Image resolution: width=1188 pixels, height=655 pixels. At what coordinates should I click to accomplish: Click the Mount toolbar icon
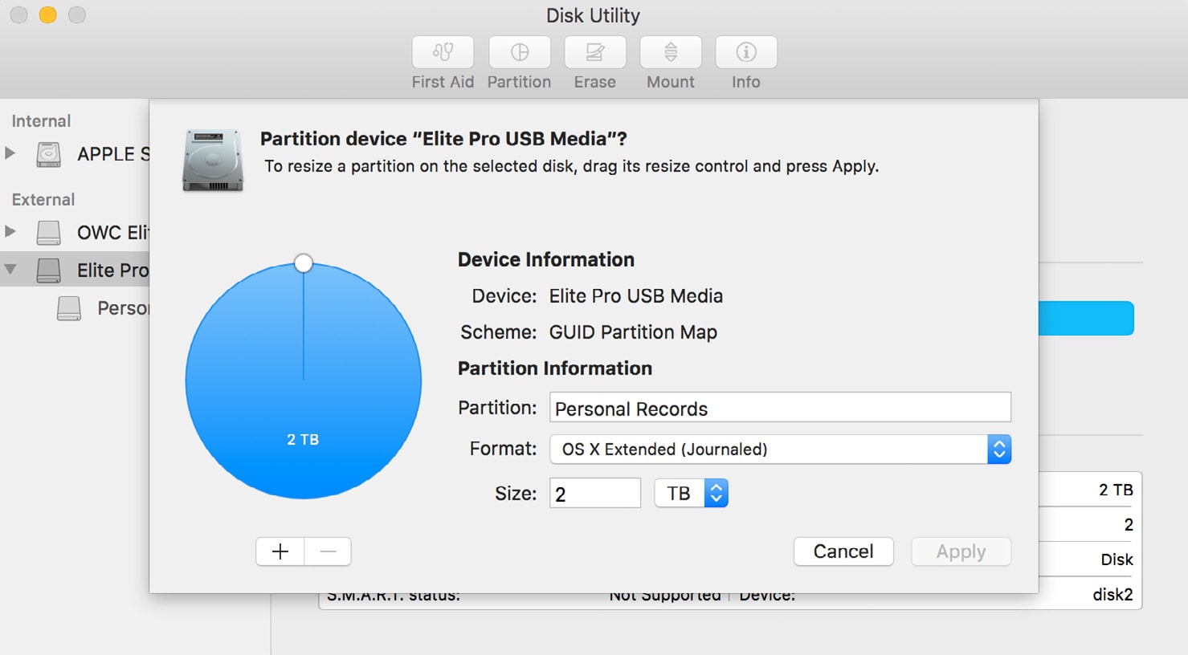pos(671,53)
